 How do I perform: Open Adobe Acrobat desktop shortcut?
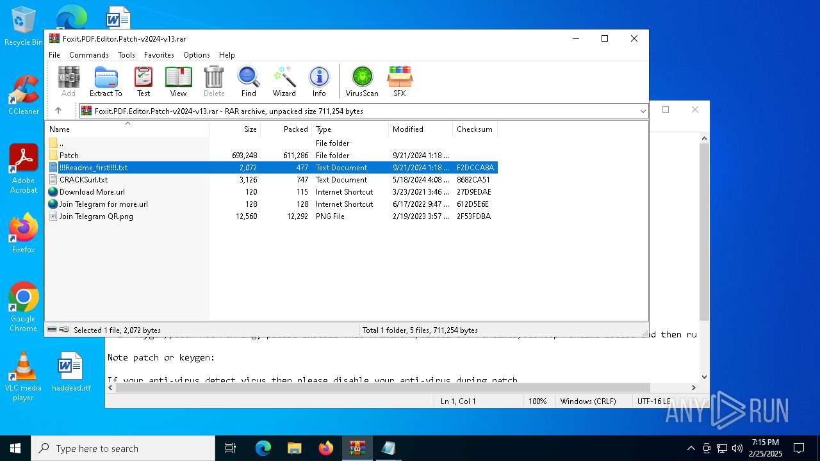(24, 169)
